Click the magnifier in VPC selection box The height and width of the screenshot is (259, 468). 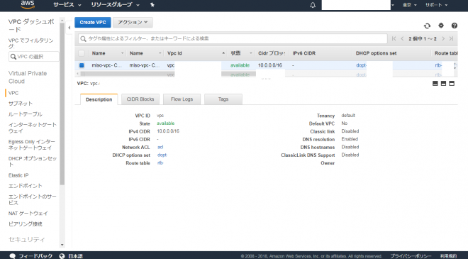coord(13,57)
